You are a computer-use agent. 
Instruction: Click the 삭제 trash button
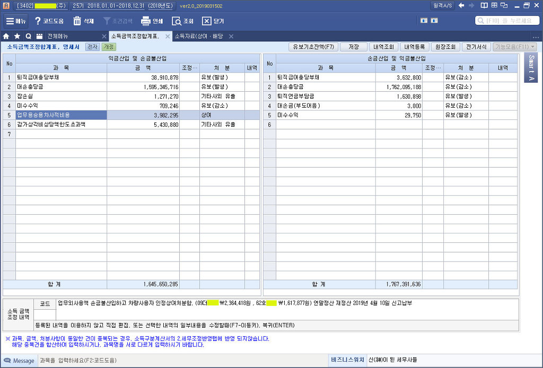pos(83,21)
